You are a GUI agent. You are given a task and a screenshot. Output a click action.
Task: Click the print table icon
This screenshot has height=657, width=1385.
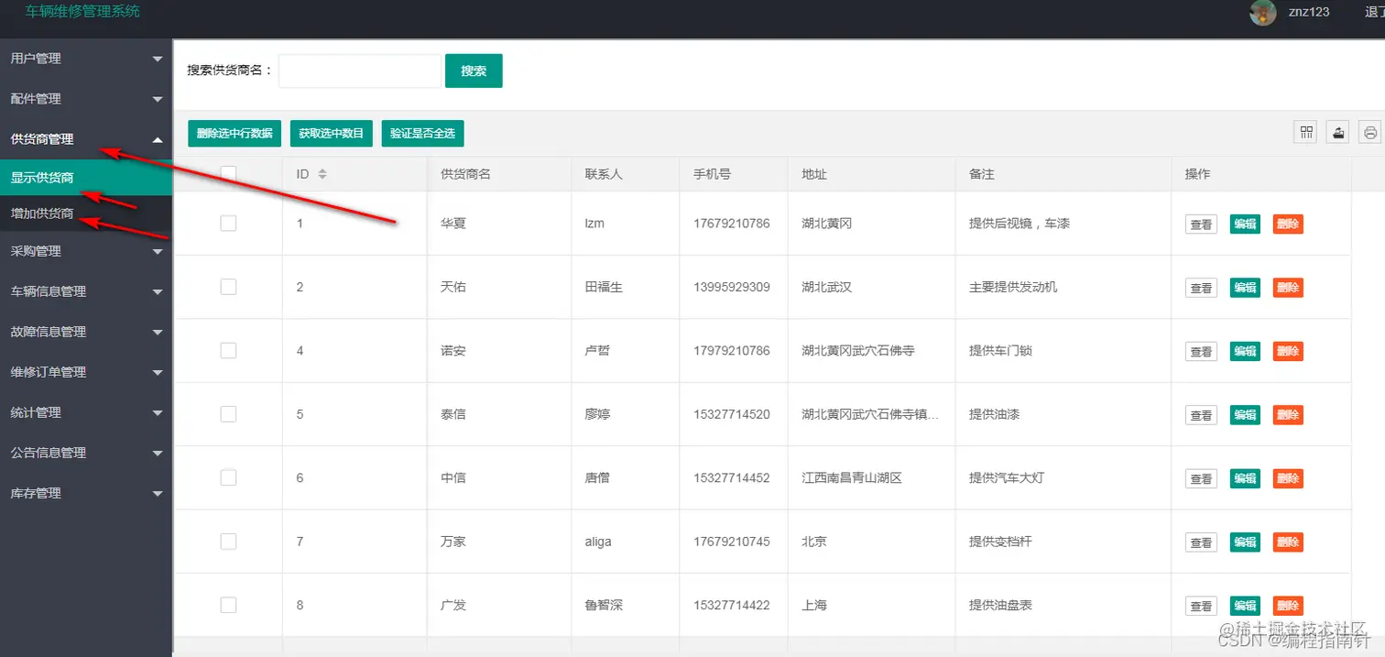(1370, 132)
